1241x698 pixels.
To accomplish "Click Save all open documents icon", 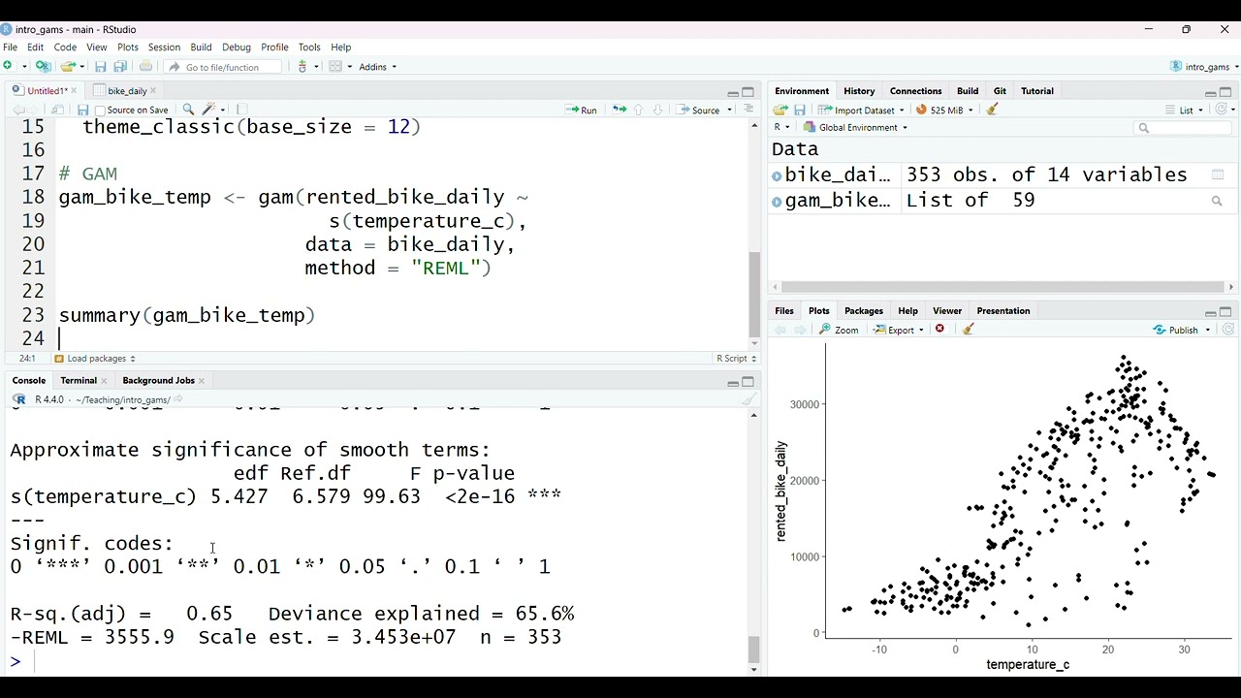I will [x=120, y=67].
